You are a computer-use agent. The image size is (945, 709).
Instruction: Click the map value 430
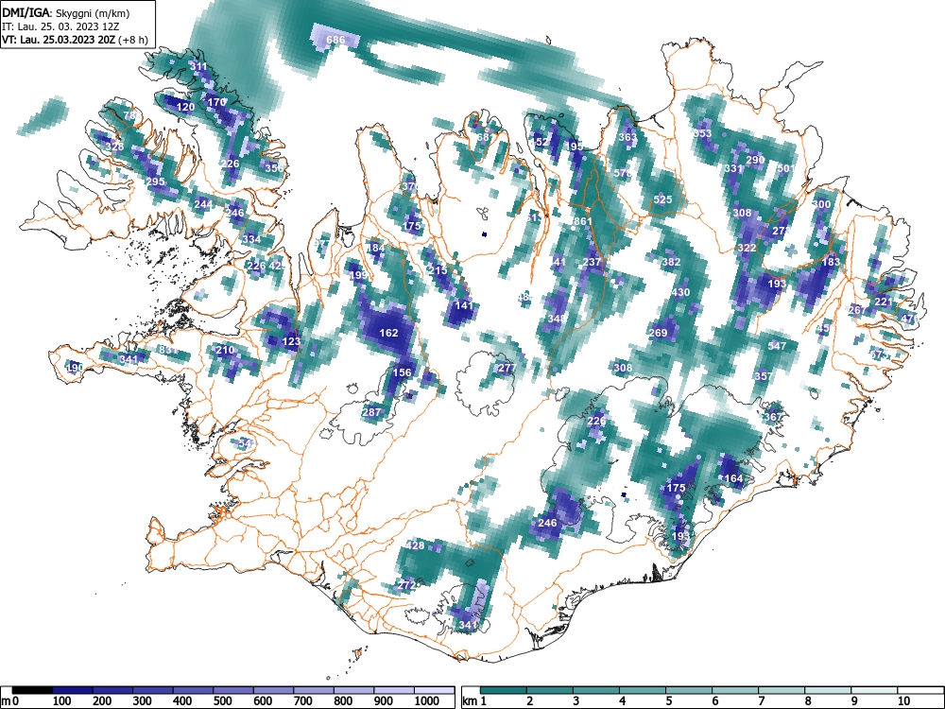[x=680, y=292]
